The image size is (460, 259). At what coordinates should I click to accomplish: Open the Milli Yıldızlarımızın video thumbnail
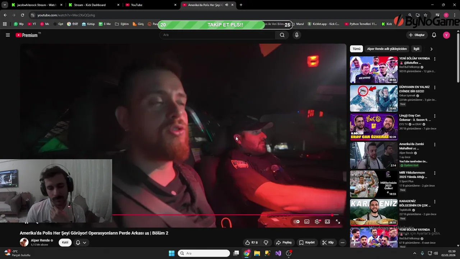point(374,183)
